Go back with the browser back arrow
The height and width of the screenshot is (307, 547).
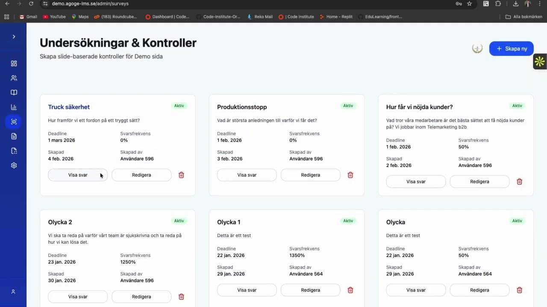(x=7, y=4)
